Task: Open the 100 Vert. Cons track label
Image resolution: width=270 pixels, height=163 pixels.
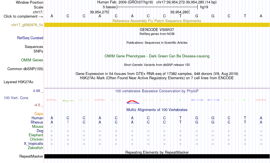Action: (16, 98)
